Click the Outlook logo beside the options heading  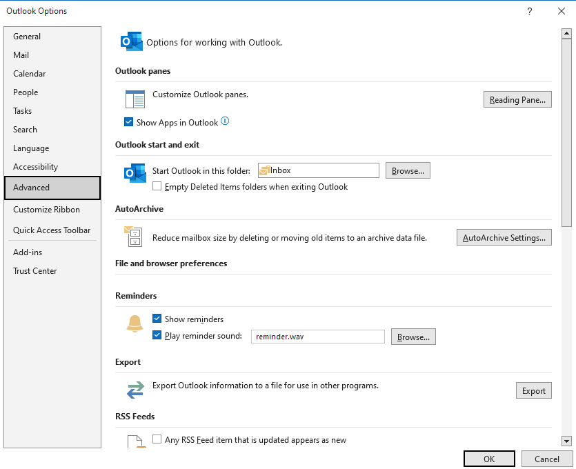132,41
